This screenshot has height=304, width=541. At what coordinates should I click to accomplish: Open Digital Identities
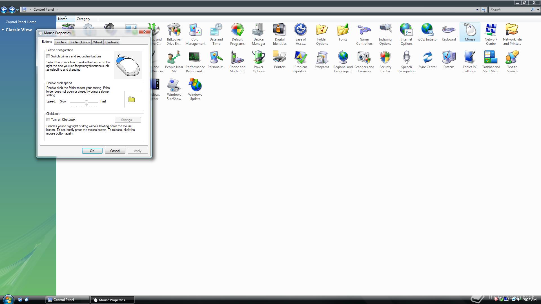(280, 34)
